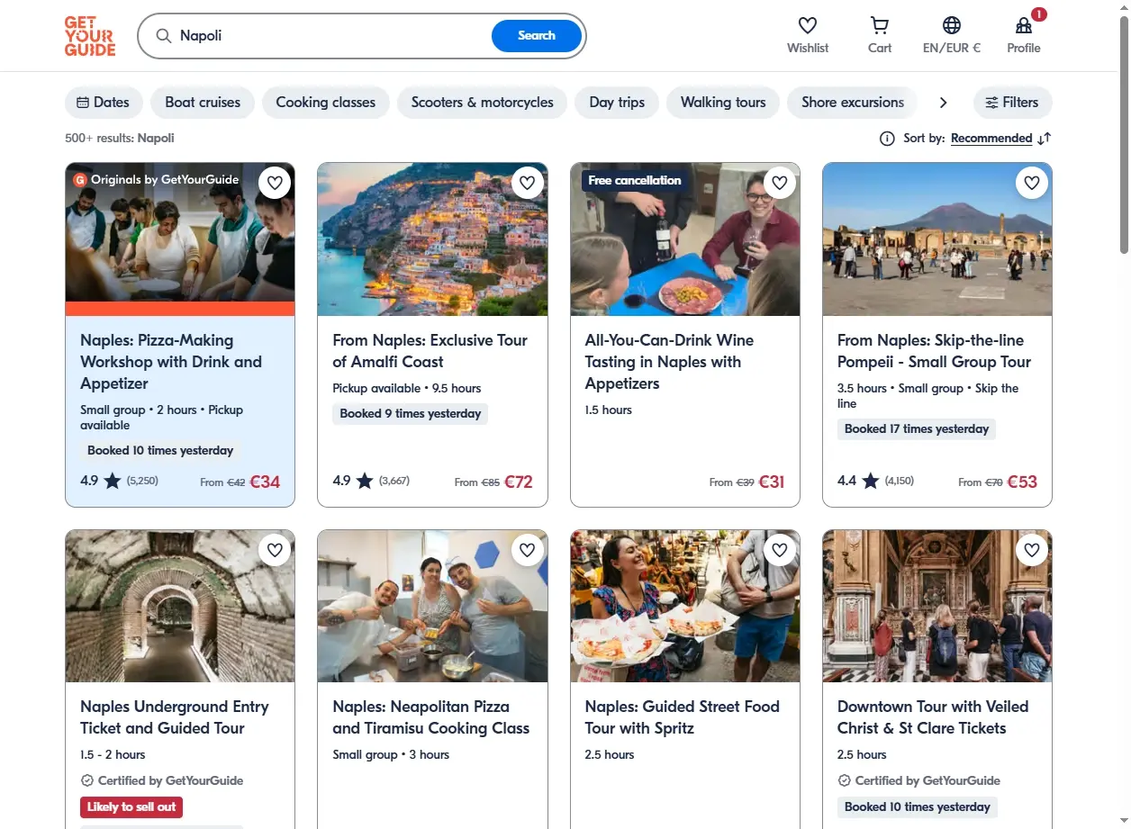The height and width of the screenshot is (829, 1131).
Task: Click the €53 price on Pompeii tour
Action: click(1022, 482)
